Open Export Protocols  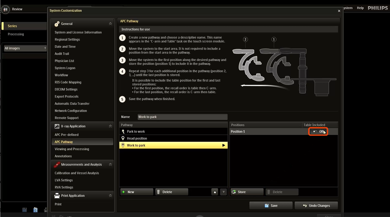point(67,97)
